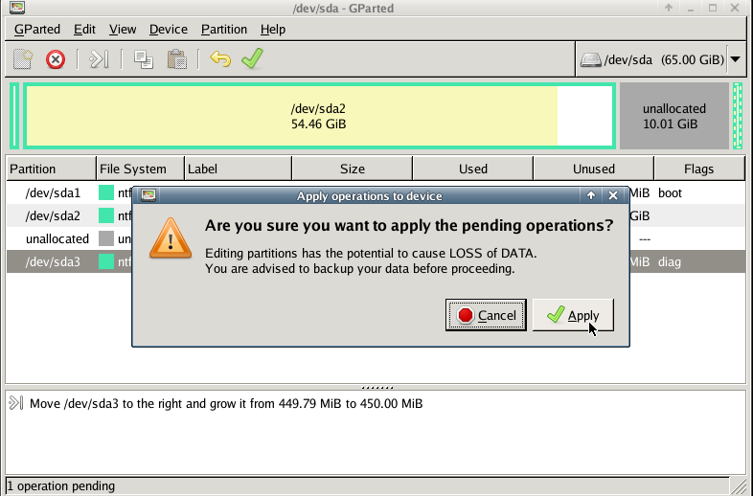Click the Copy partition toolbar icon

[144, 59]
